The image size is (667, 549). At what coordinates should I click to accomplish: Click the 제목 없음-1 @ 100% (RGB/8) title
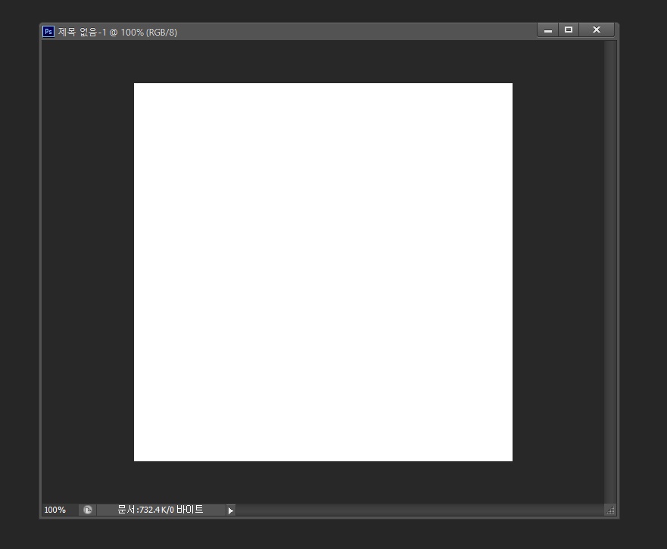(118, 32)
